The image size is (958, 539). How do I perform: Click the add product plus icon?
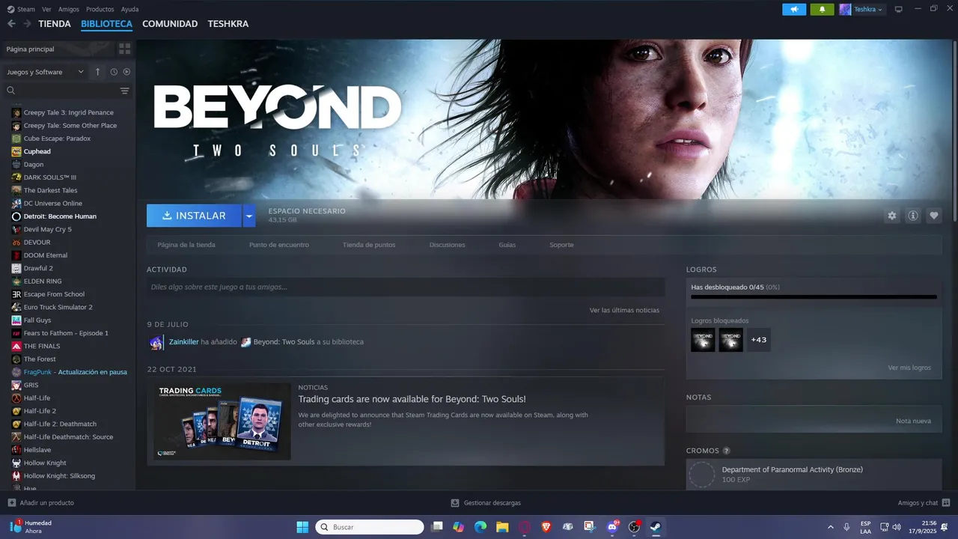coord(11,503)
